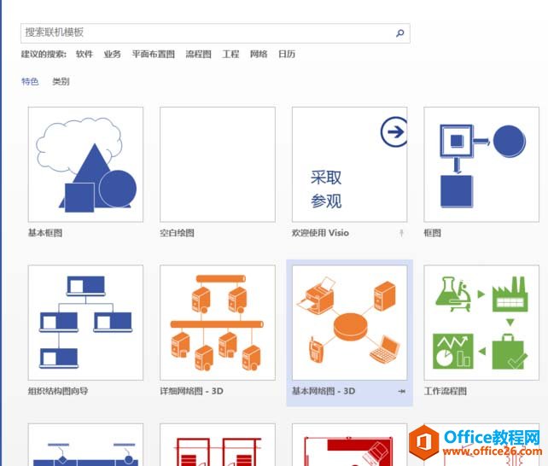
Task: Click the 框图 label text
Action: point(432,233)
